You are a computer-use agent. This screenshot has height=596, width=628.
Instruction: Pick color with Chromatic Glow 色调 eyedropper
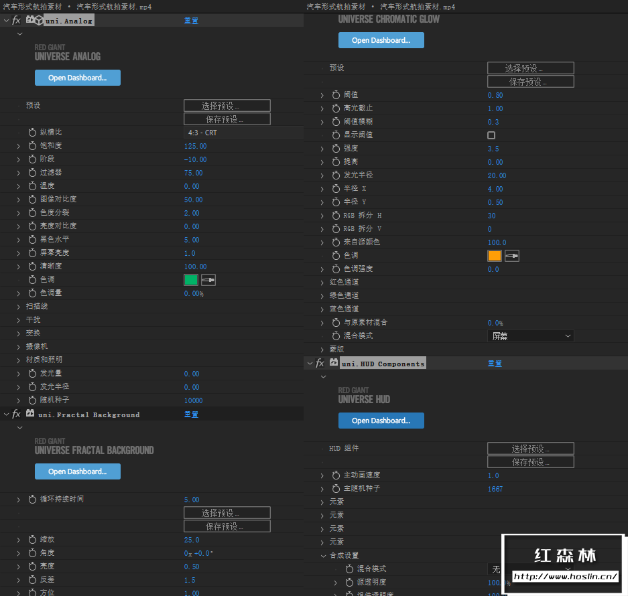tap(512, 256)
